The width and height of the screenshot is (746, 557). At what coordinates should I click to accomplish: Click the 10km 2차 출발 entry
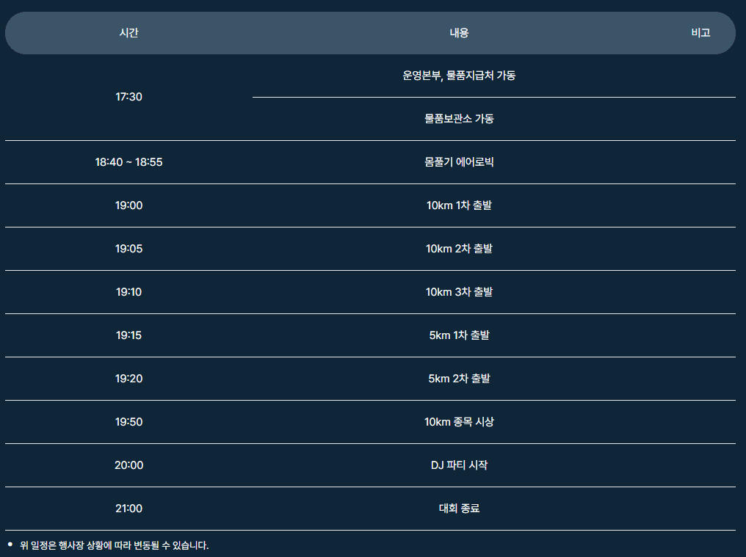pos(459,249)
